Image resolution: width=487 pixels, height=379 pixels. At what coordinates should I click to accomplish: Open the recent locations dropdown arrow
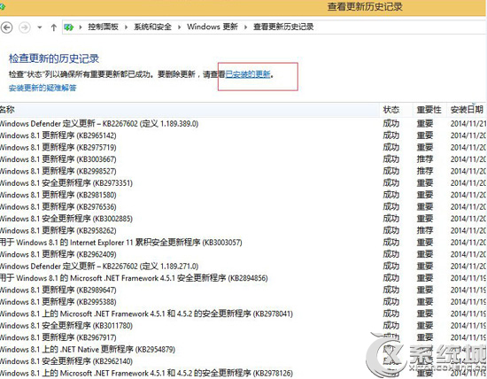pyautogui.click(x=40, y=27)
